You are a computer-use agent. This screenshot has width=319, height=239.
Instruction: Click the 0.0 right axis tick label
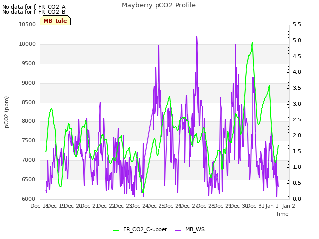click(x=297, y=199)
